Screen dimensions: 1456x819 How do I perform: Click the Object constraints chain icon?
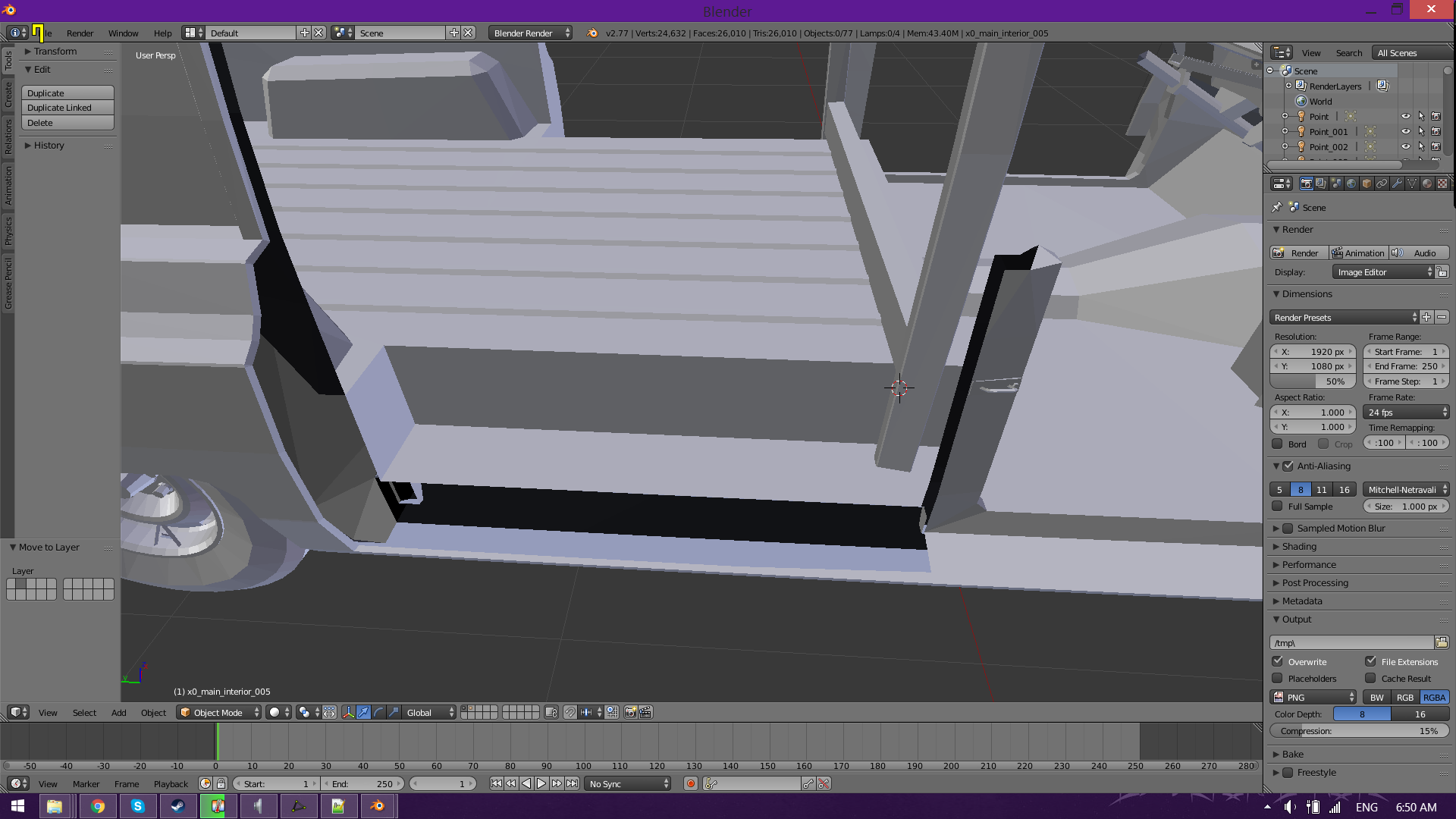(x=1382, y=184)
